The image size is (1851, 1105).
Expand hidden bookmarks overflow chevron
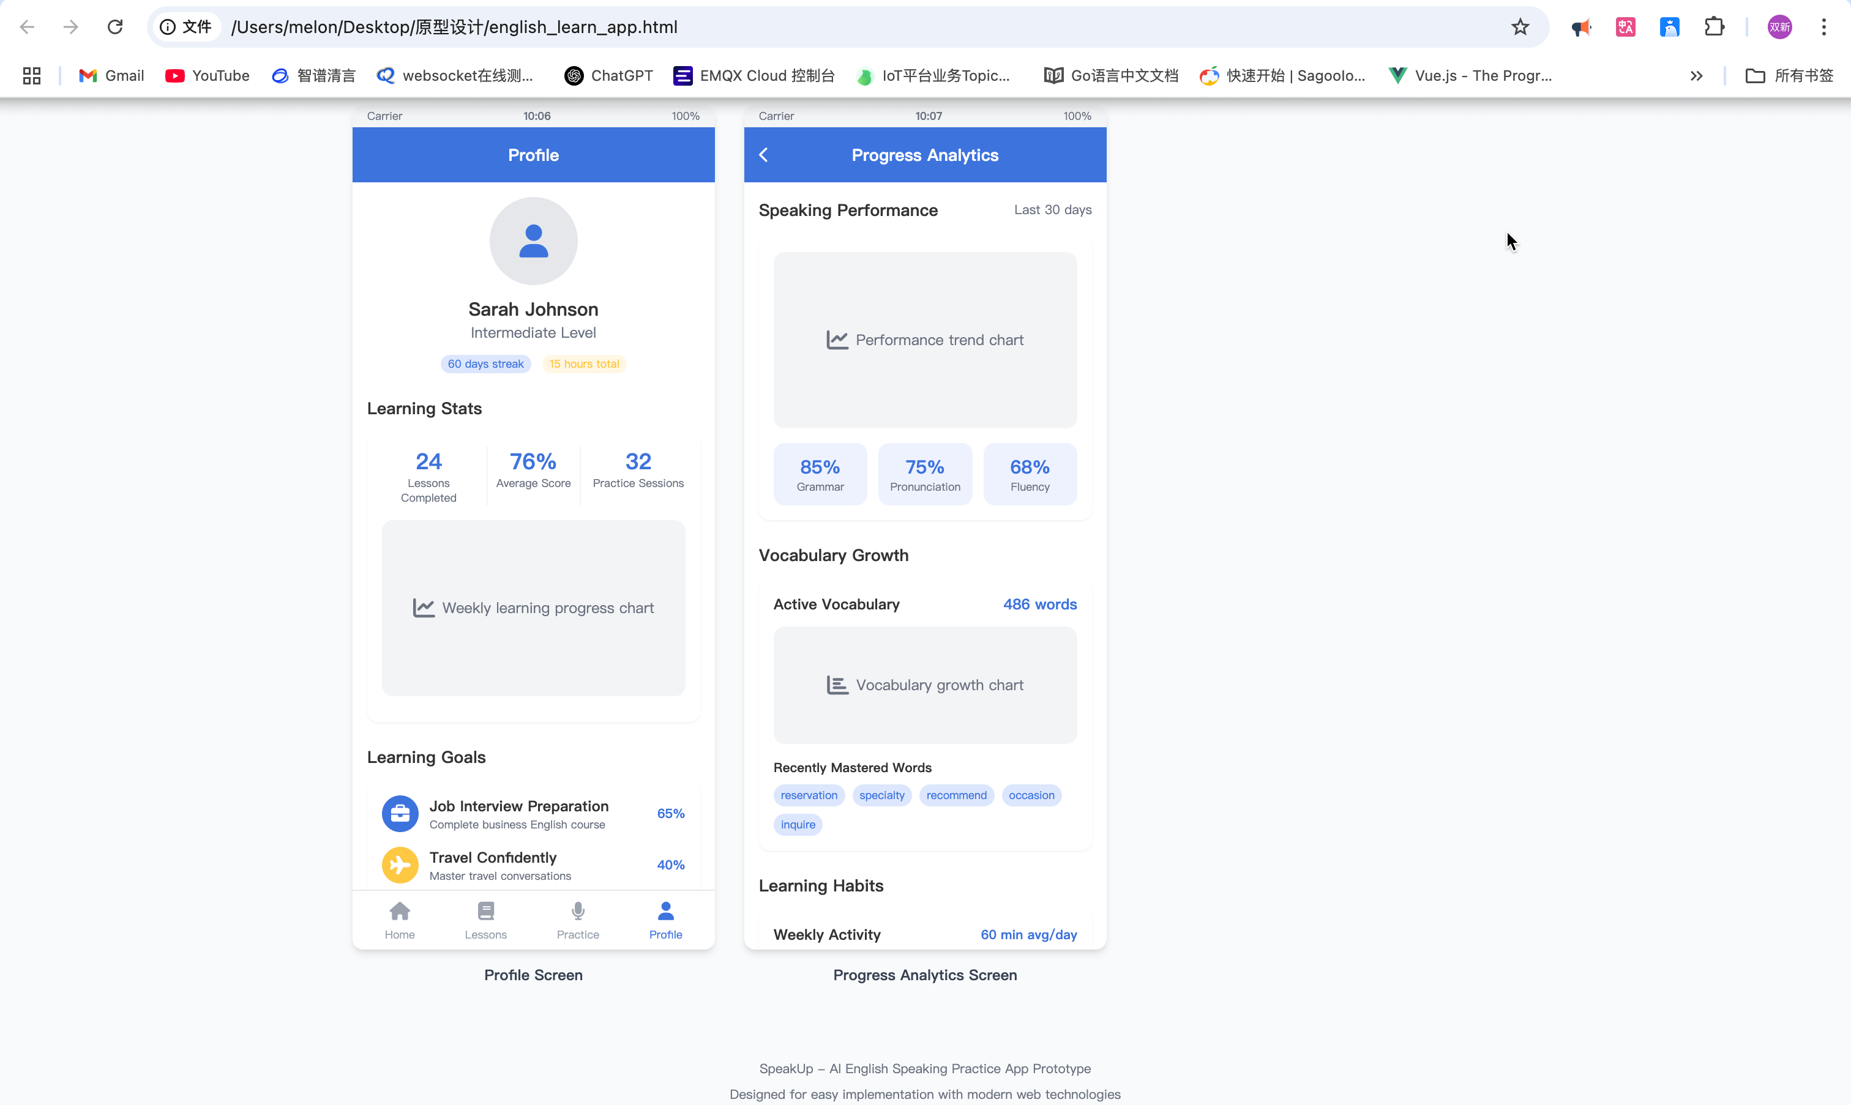click(1696, 76)
